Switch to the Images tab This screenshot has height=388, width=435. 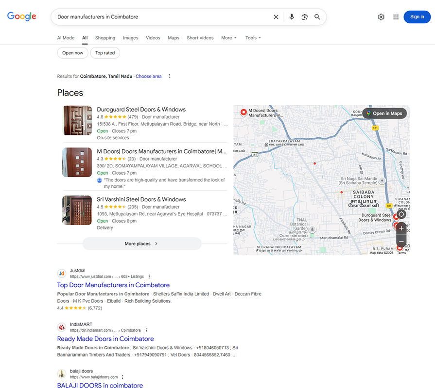(130, 38)
